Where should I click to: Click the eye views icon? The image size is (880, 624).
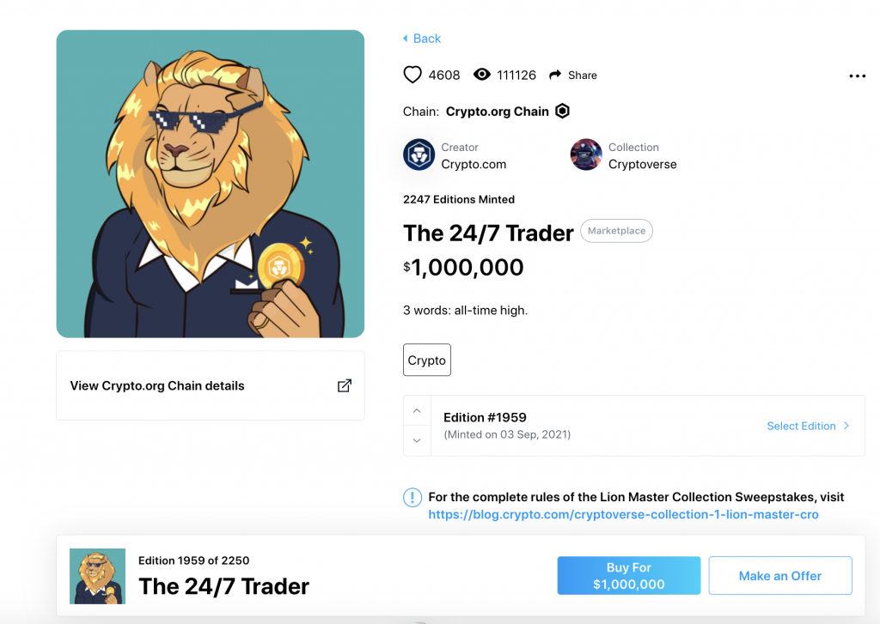click(481, 75)
